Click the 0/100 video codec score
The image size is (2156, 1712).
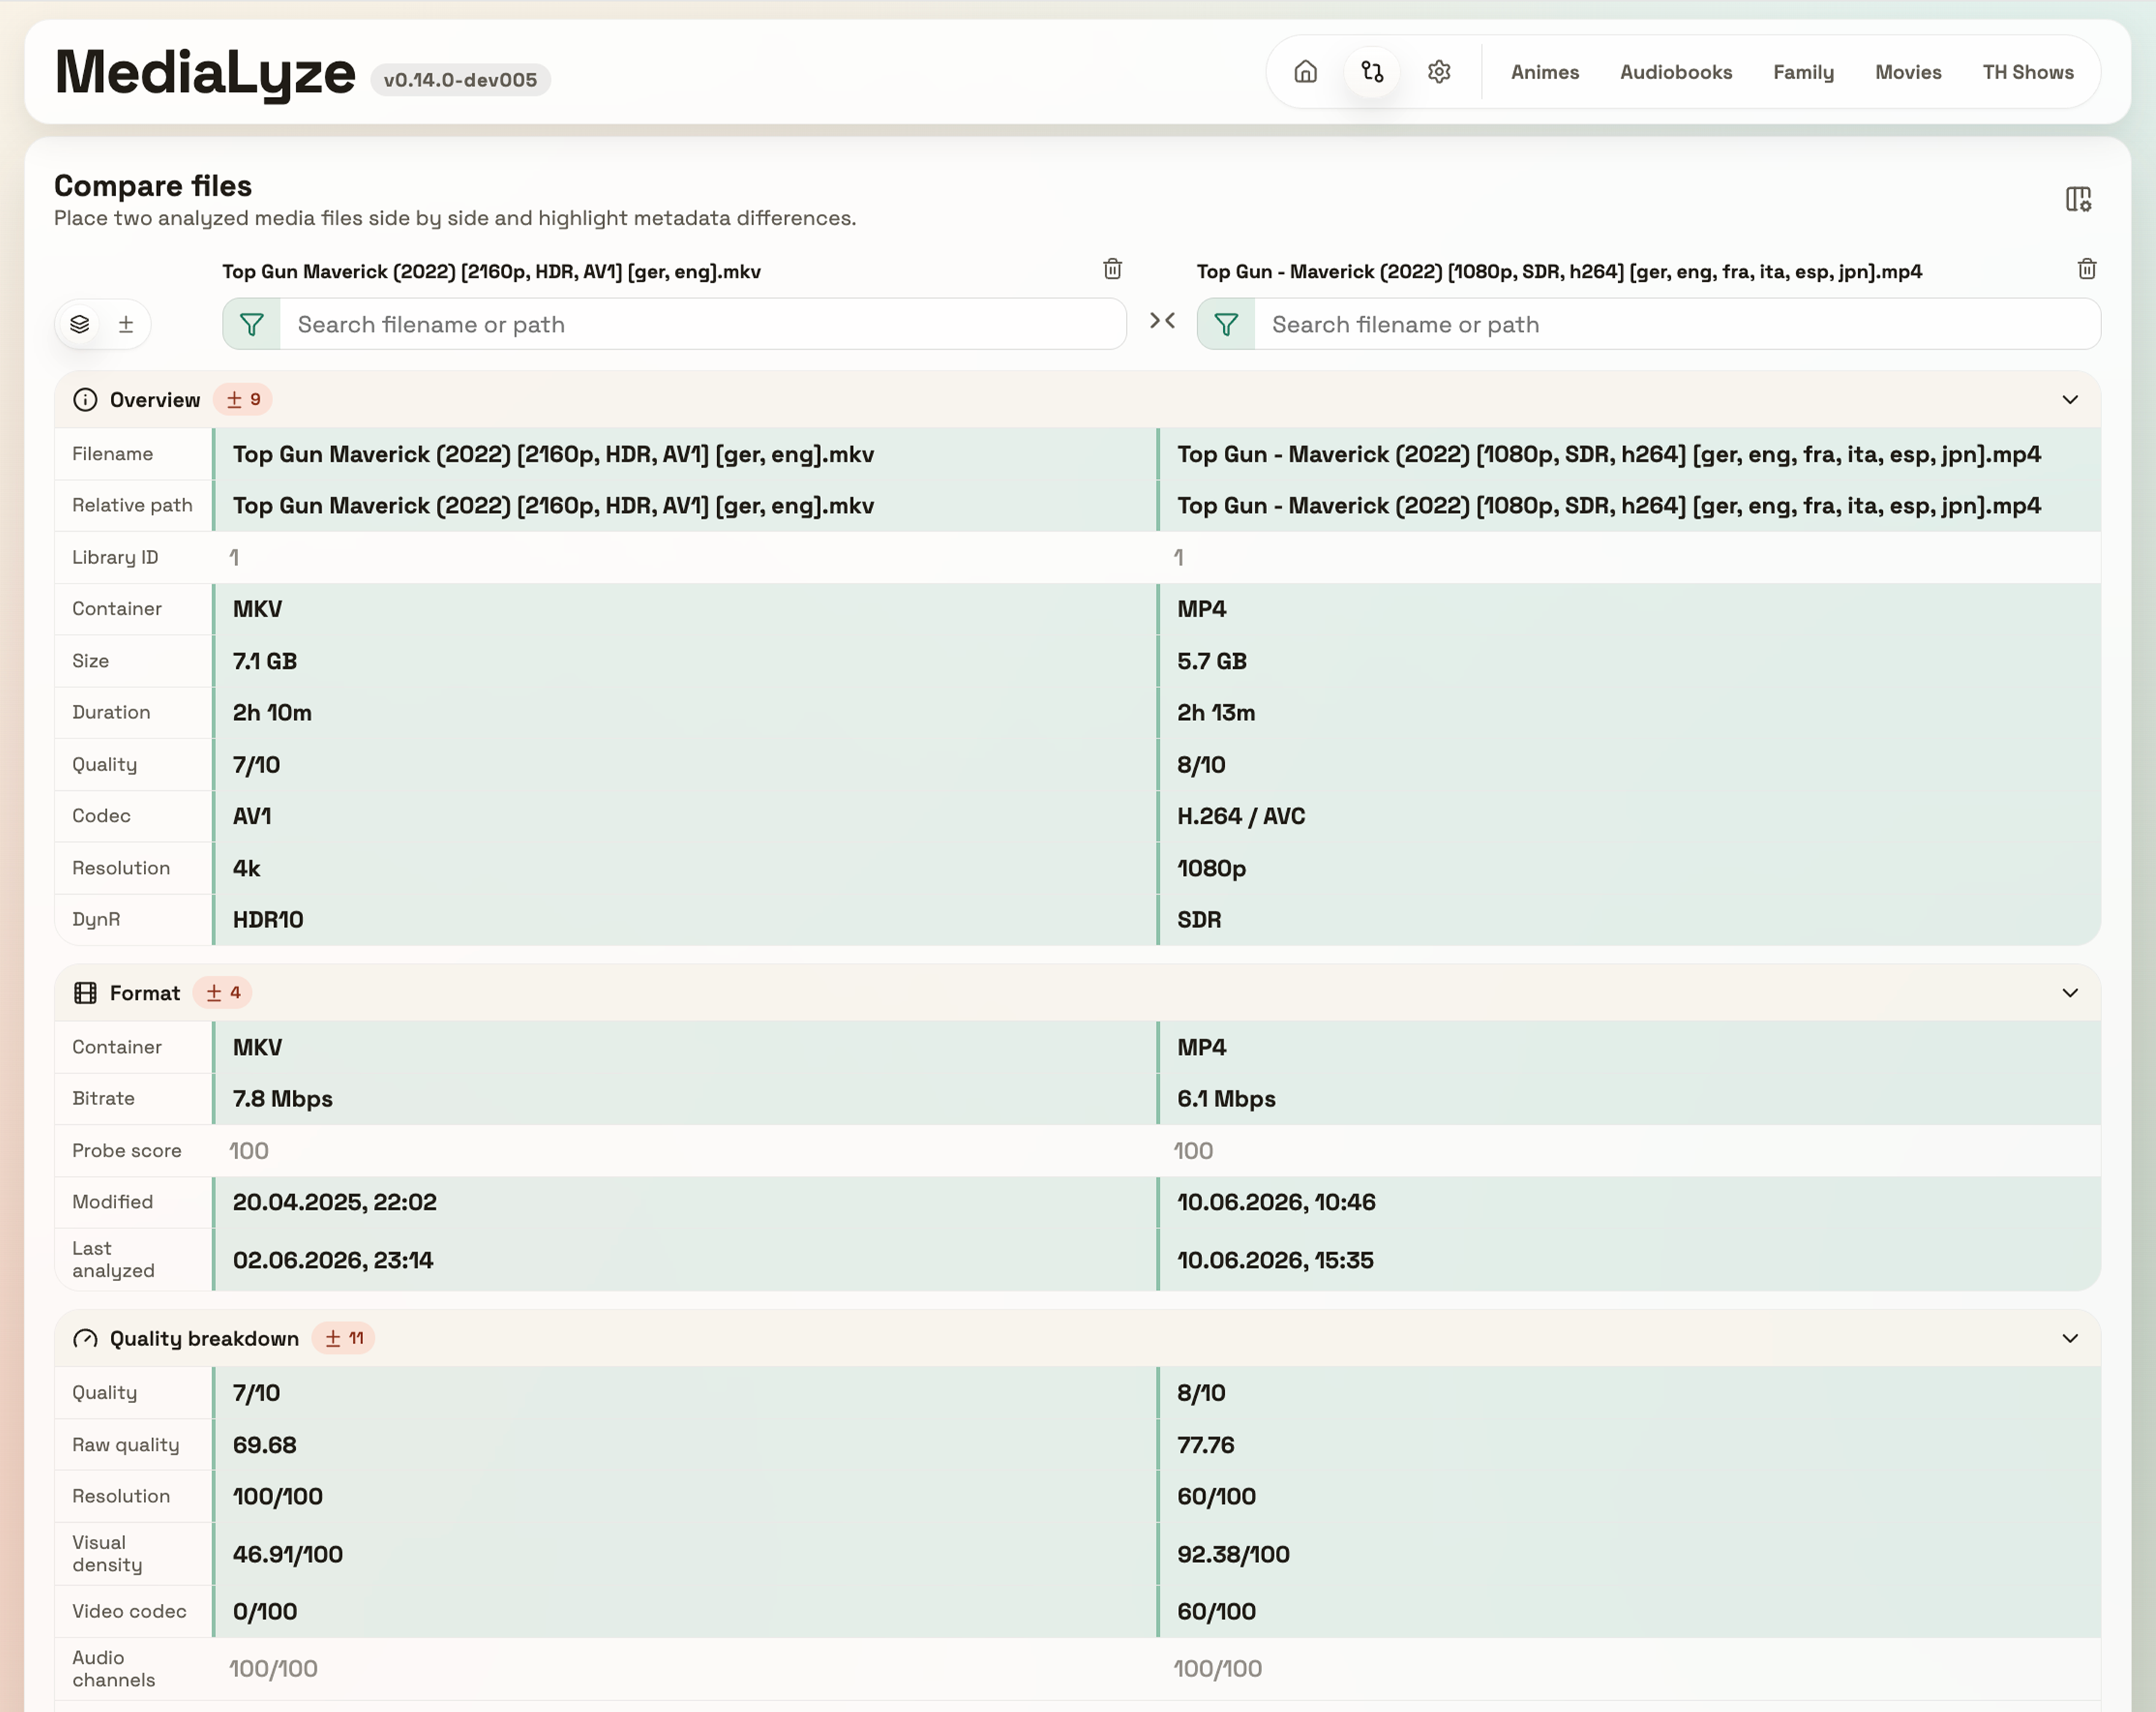click(264, 1611)
